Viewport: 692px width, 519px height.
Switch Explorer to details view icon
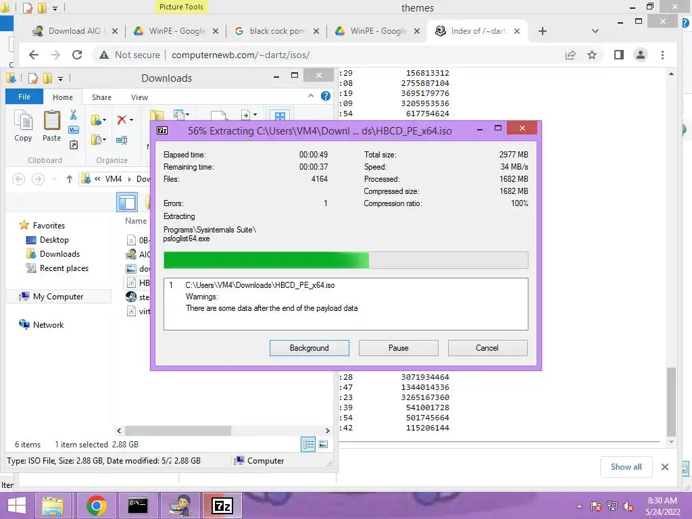(308, 445)
